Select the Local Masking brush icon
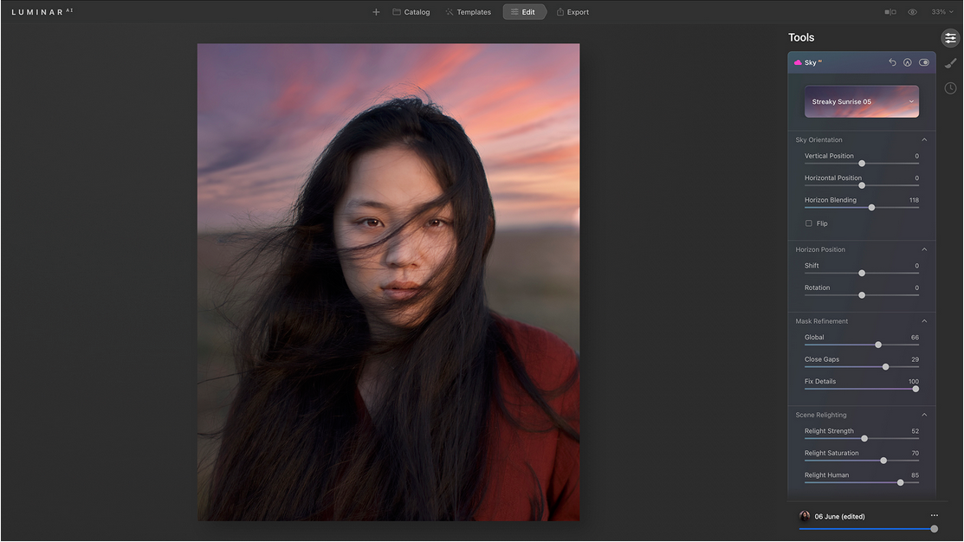Image resolution: width=964 pixels, height=542 pixels. (950, 63)
